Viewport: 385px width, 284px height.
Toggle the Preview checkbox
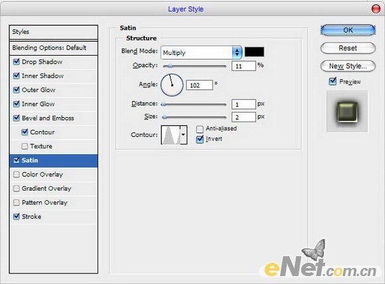(x=333, y=81)
